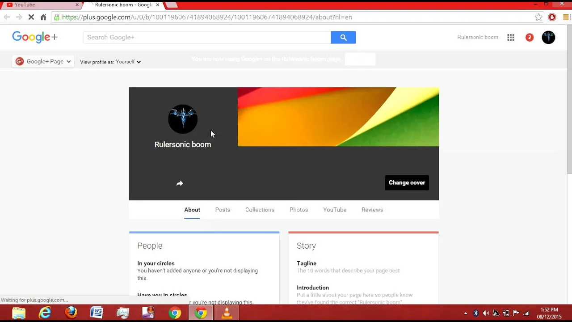Switch to the YouTube browser tab
This screenshot has width=572, height=322.
click(41, 5)
